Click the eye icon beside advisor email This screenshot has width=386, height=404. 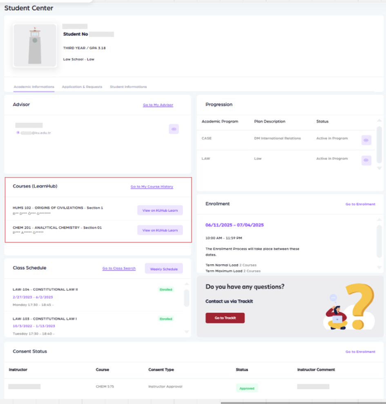click(x=174, y=129)
